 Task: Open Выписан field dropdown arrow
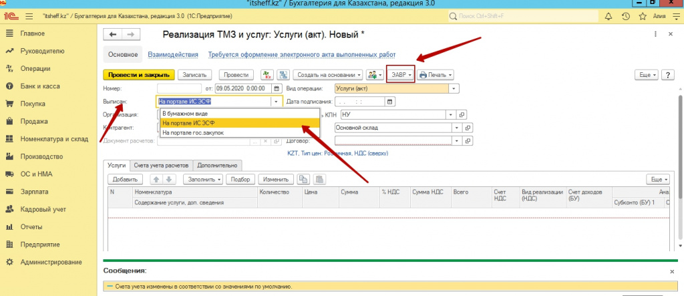[x=276, y=102]
